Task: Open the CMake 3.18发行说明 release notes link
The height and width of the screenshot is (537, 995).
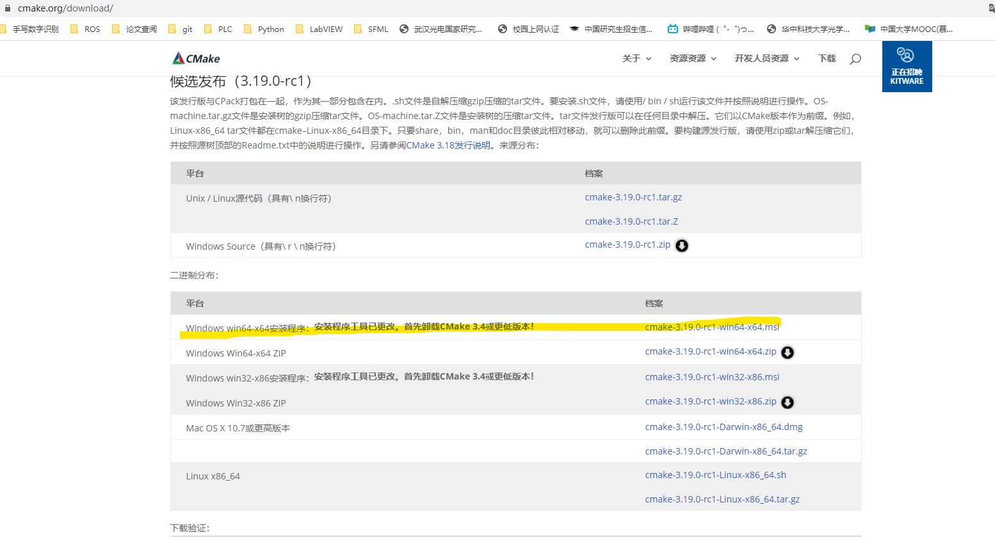Action: pyautogui.click(x=447, y=145)
